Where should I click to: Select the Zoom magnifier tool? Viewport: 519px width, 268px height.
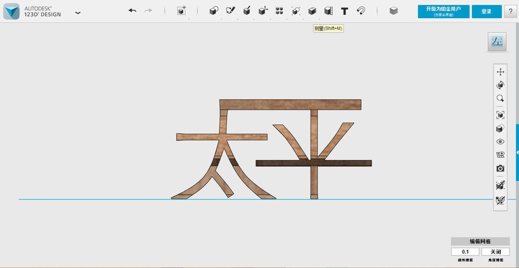coord(500,98)
